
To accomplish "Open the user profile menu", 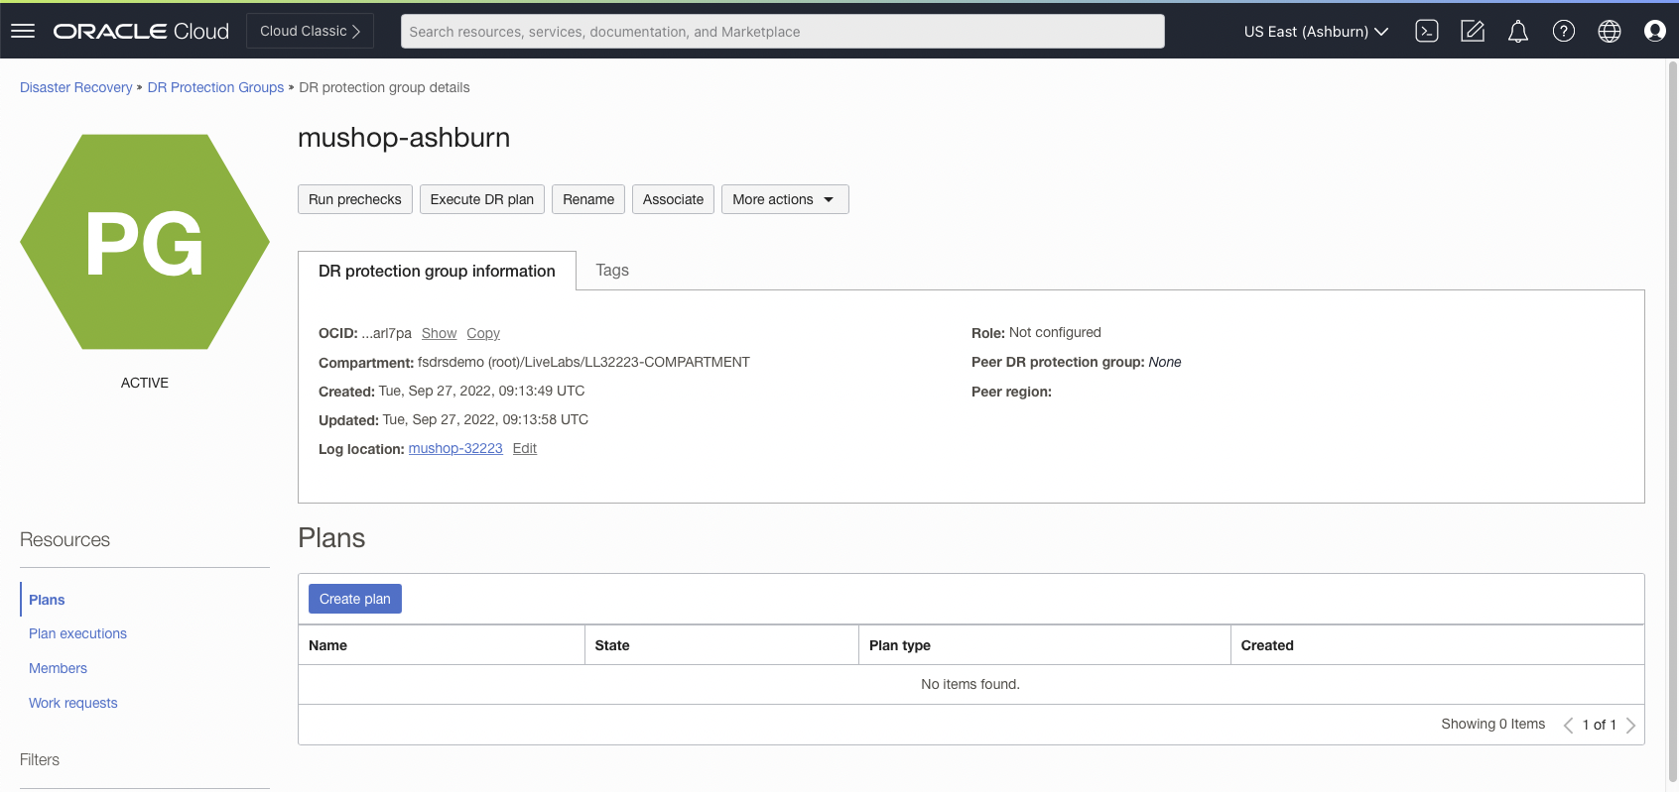I will (x=1654, y=31).
